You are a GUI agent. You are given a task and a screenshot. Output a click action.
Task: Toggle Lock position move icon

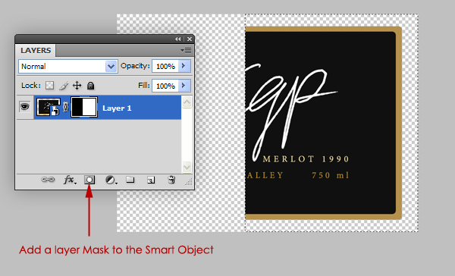pos(77,86)
